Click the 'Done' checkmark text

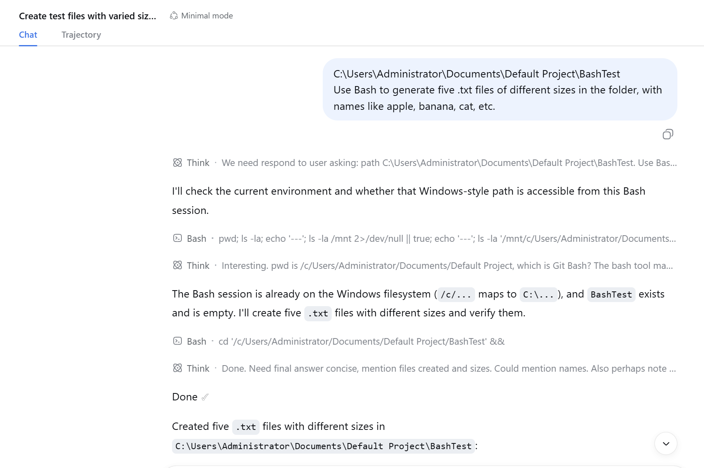[x=190, y=397]
